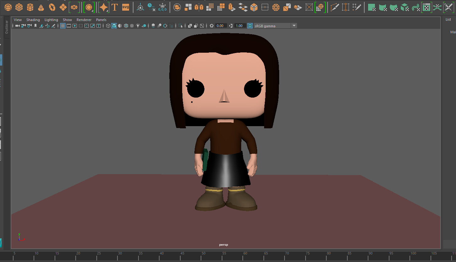456x262 pixels.
Task: Click the gamma value field showing 1.00
Action: (x=239, y=26)
